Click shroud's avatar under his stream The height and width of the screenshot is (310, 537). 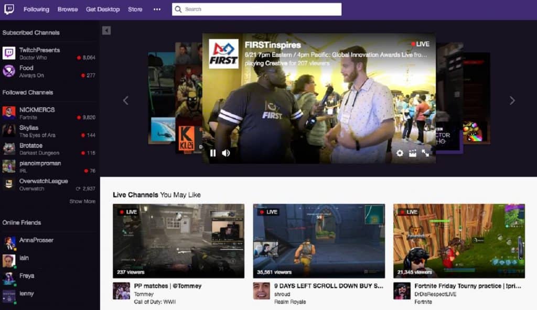(x=261, y=290)
